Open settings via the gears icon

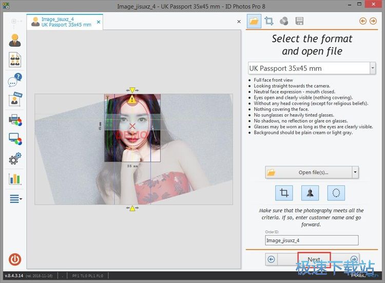pos(15,159)
